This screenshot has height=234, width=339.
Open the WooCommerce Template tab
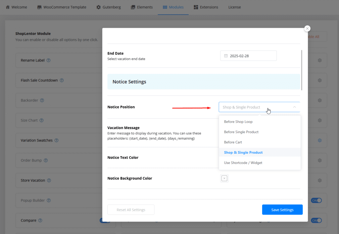click(62, 7)
